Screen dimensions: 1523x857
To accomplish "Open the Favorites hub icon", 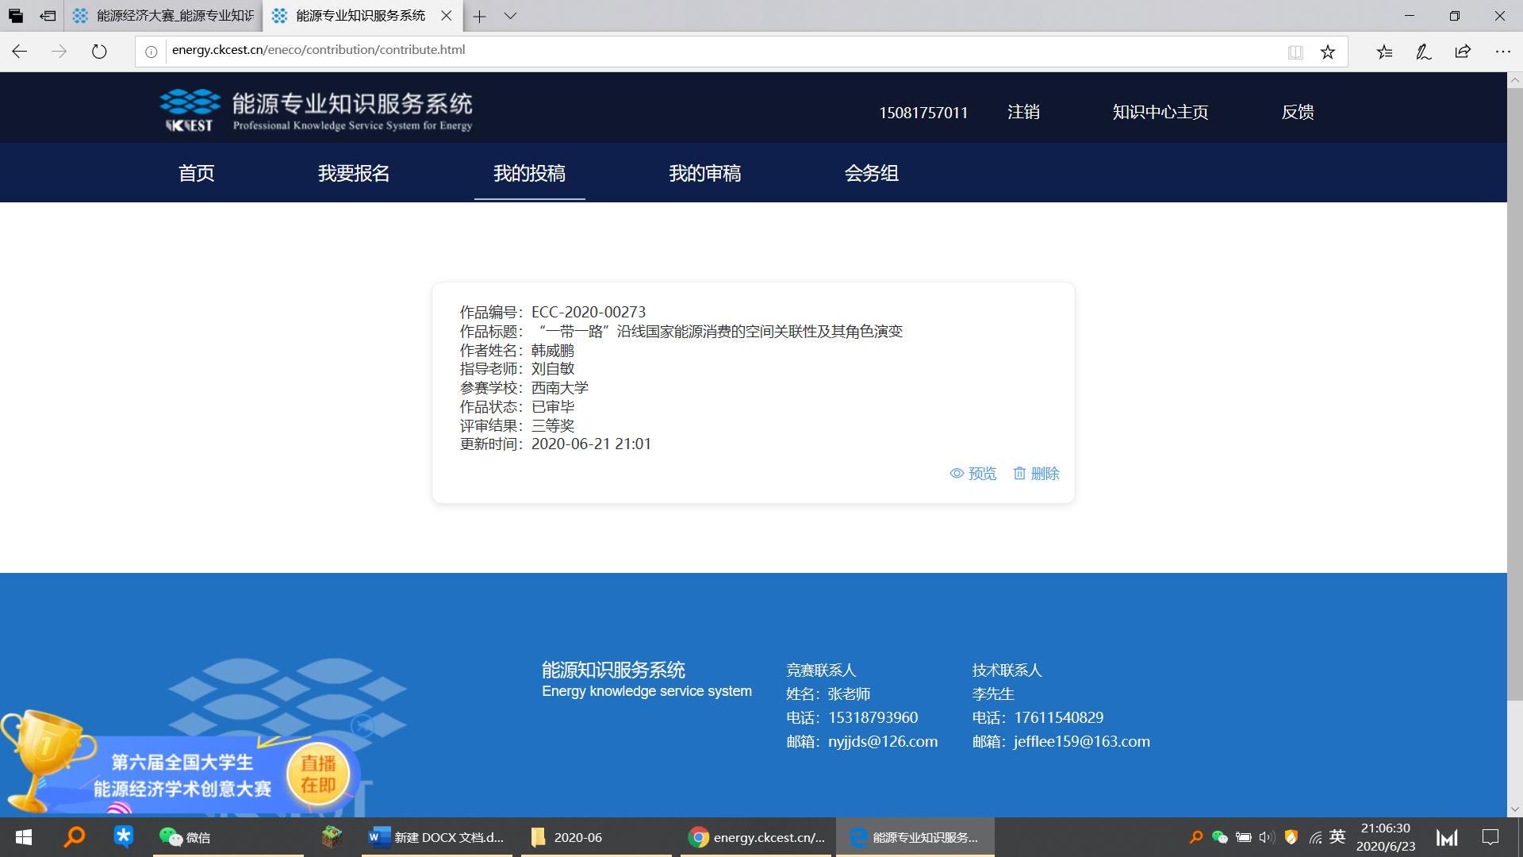I will coord(1385,51).
